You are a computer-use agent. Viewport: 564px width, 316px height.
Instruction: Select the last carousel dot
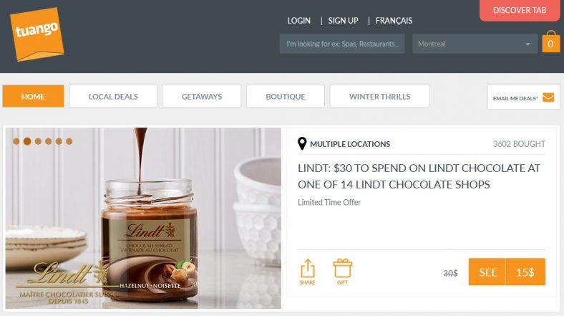click(x=69, y=141)
